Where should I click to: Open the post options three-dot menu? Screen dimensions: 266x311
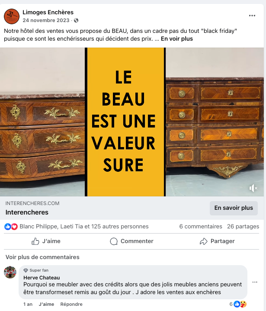click(x=252, y=16)
